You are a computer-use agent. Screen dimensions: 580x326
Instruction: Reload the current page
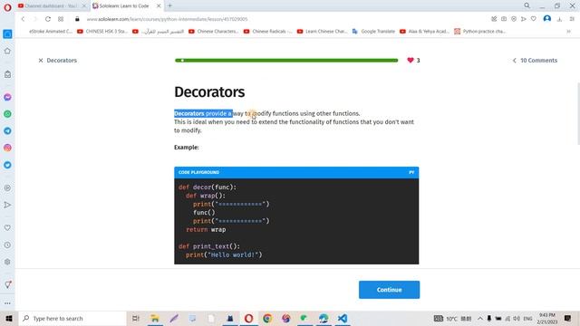(48, 19)
